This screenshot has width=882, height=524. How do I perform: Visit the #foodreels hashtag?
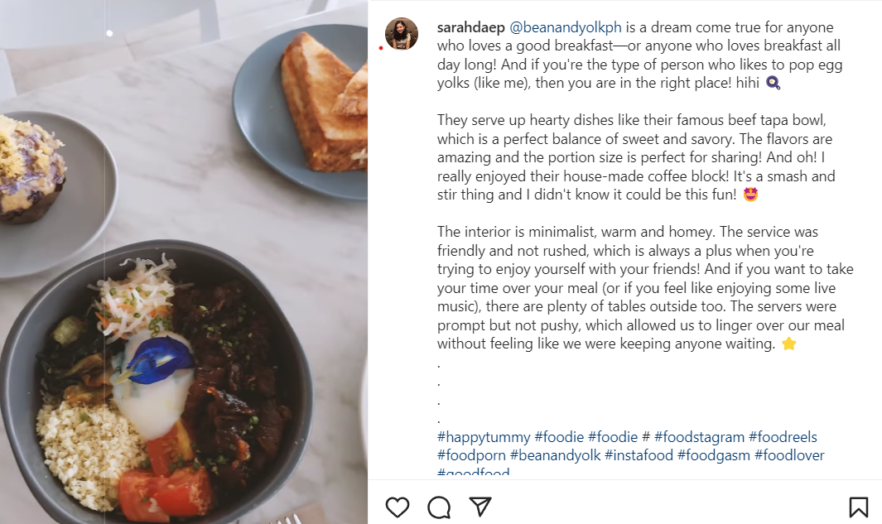click(x=783, y=437)
